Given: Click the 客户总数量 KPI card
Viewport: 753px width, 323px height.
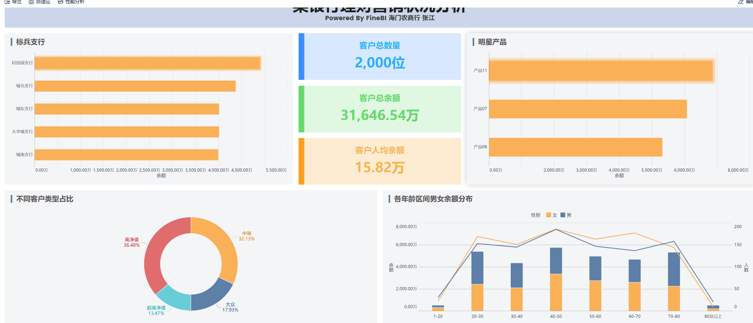Looking at the screenshot, I should click(x=380, y=57).
